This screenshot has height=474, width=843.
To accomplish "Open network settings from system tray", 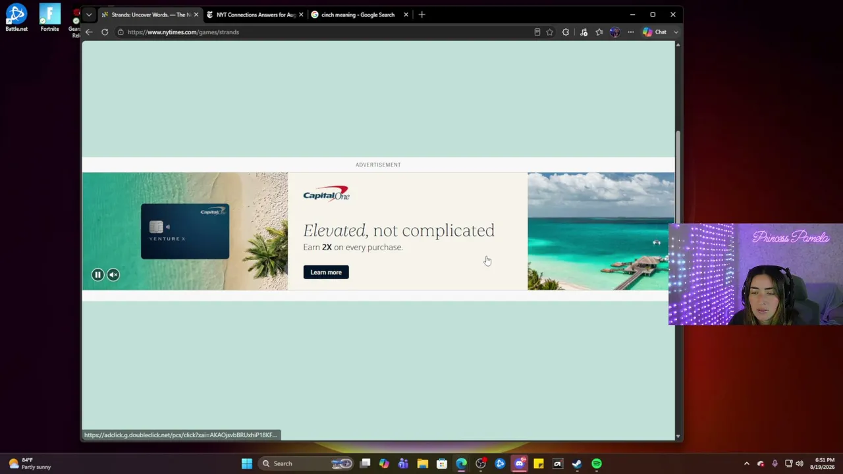I will pos(788,463).
